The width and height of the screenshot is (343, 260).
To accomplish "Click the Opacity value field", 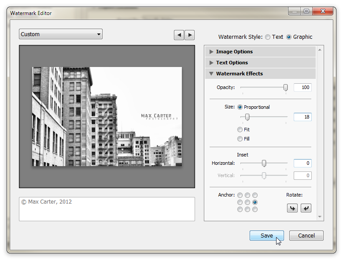I will (x=302, y=87).
